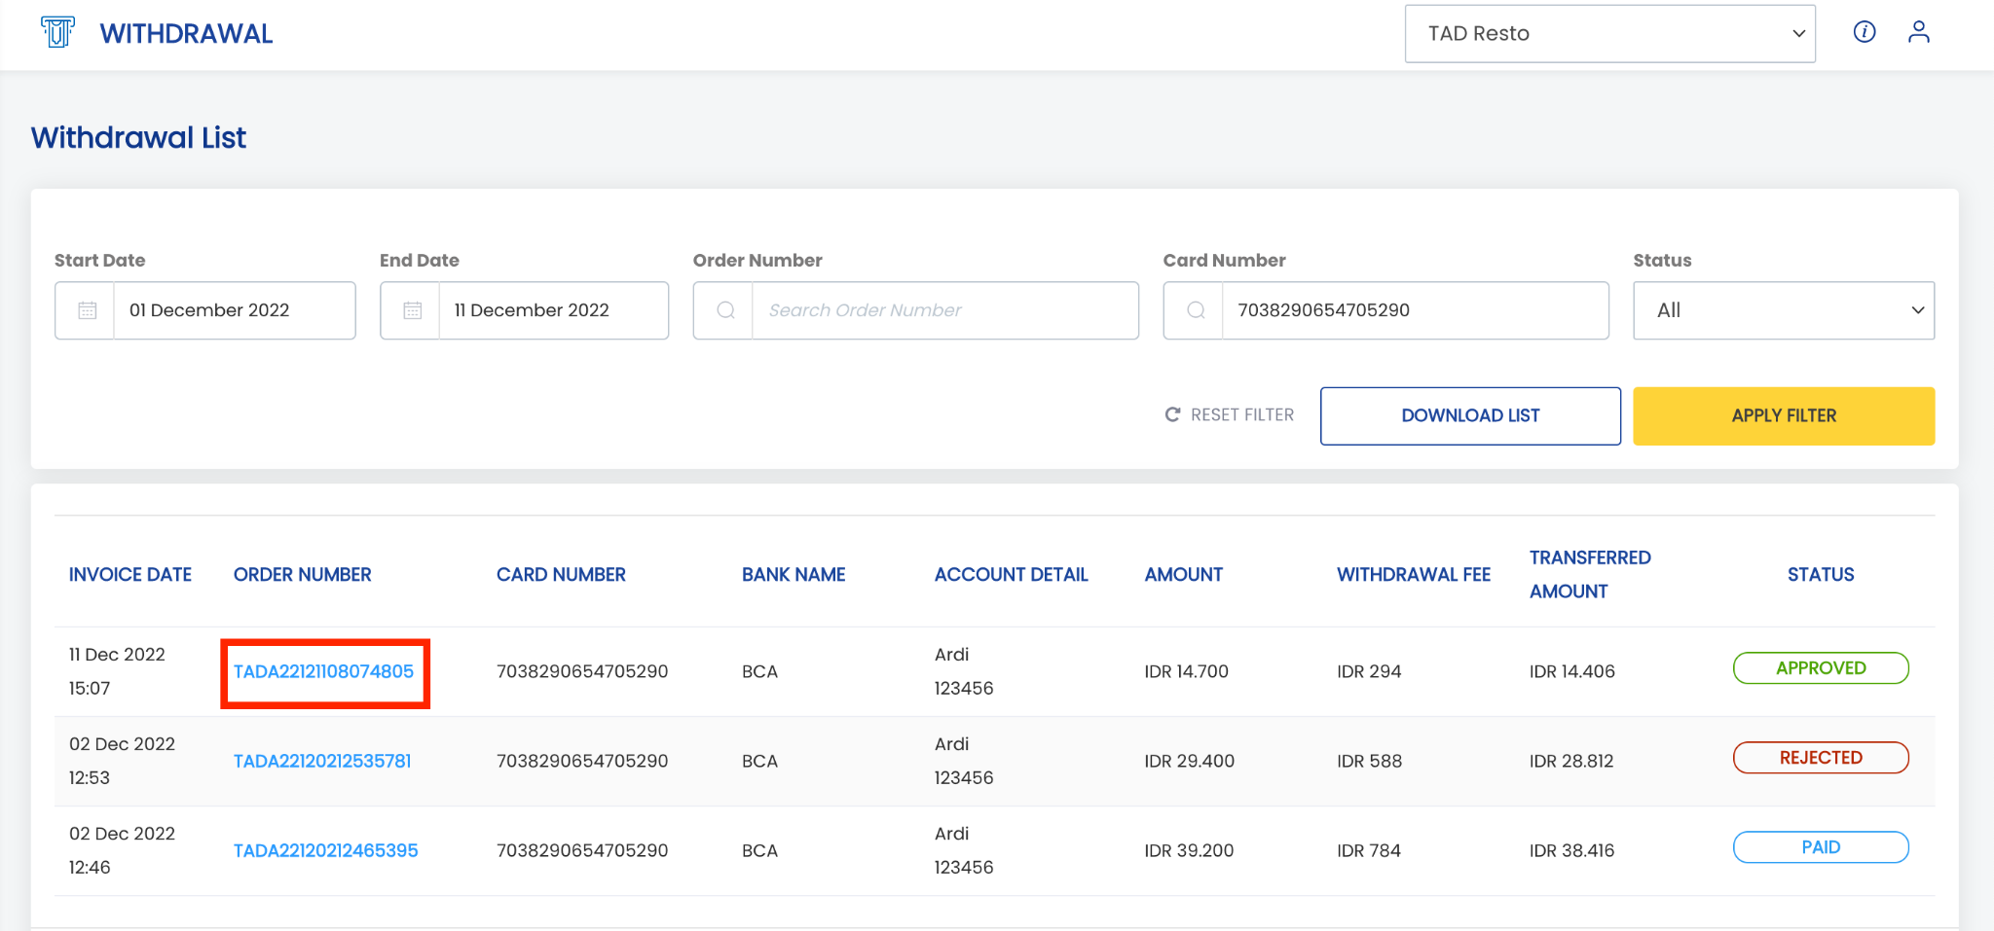This screenshot has width=1994, height=931.
Task: Click the Card Number search icon
Action: [x=1196, y=310]
